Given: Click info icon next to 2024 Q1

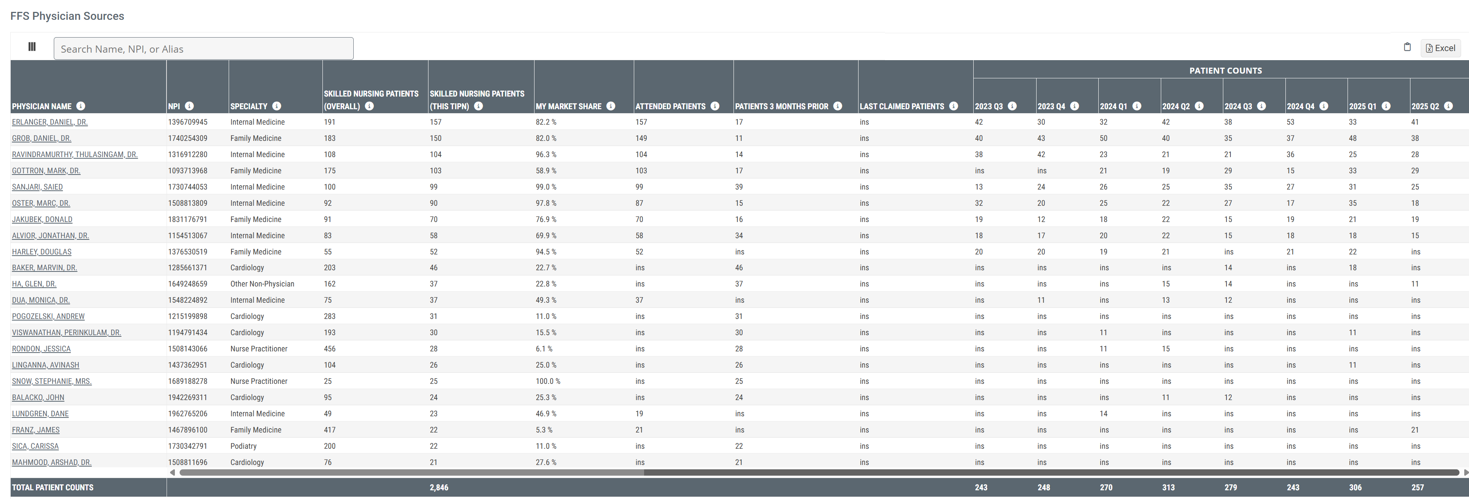Looking at the screenshot, I should 1137,106.
